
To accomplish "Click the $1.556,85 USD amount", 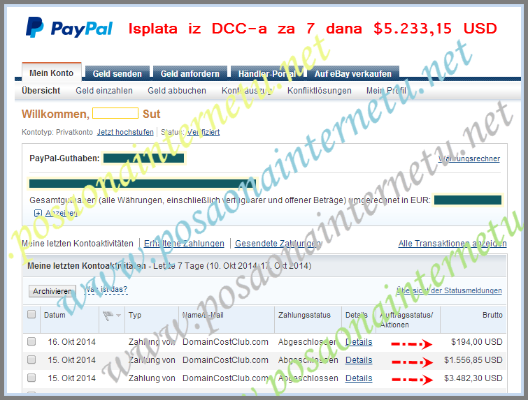I will pos(473,360).
